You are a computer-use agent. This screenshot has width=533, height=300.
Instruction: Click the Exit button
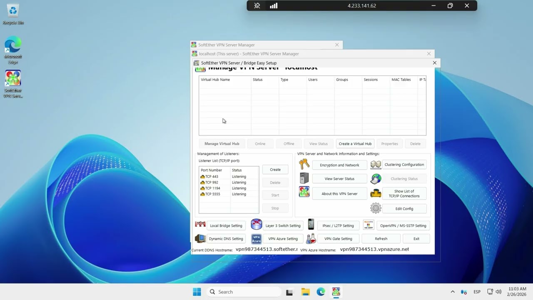(x=416, y=239)
